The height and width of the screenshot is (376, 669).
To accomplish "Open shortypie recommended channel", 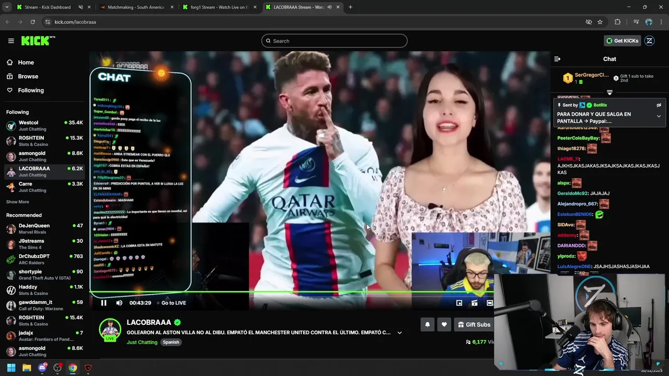I will (44, 275).
